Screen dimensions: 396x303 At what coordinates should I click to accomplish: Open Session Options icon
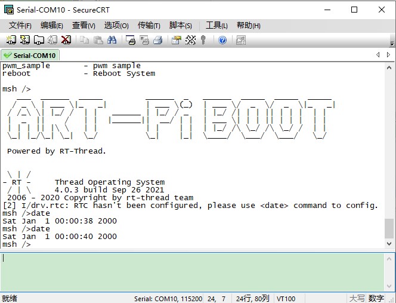177,40
